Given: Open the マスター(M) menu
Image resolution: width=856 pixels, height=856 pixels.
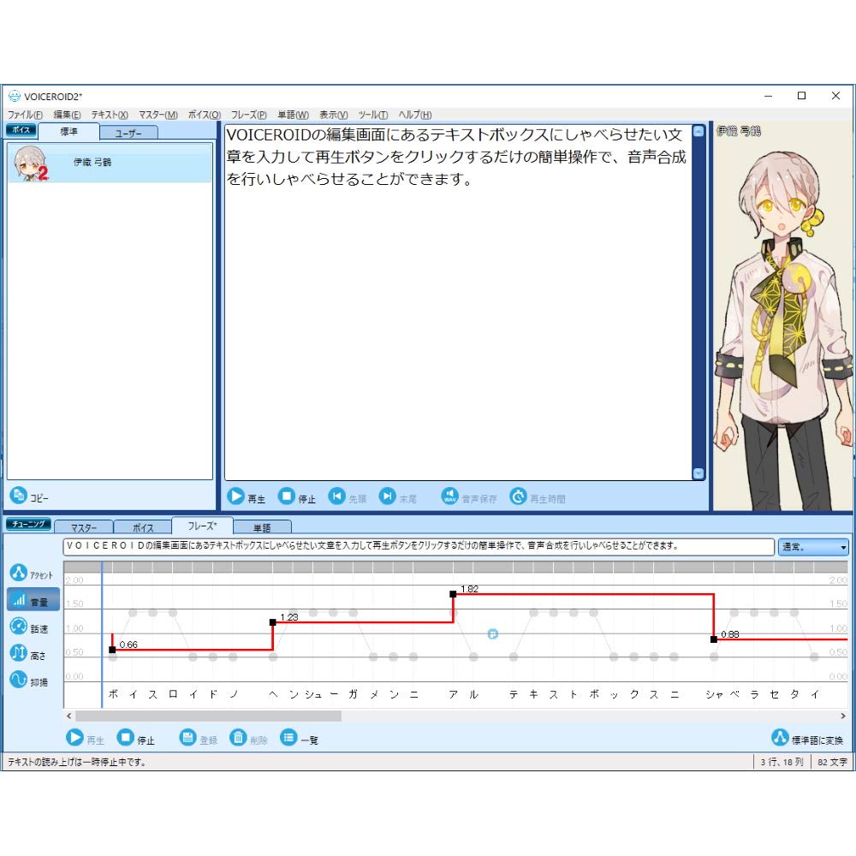Looking at the screenshot, I should 157,114.
